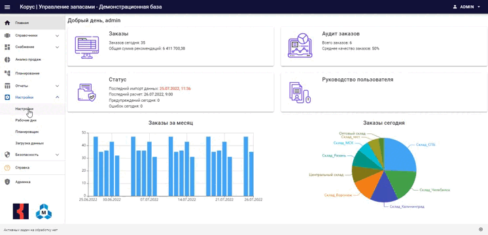Viewport: 488px width, 235px height.
Task: Open the Справка question mark icon
Action: tap(7, 168)
